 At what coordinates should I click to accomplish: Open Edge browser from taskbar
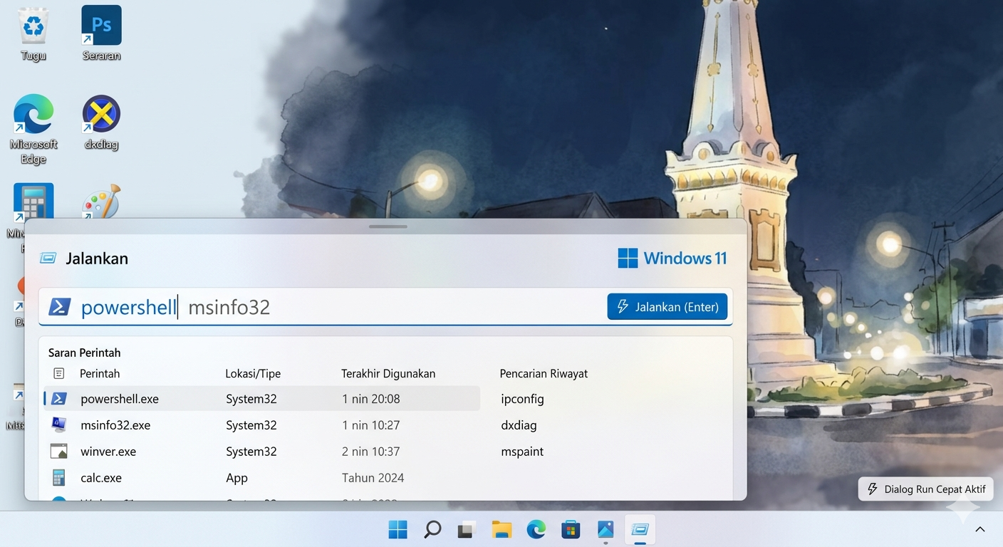pyautogui.click(x=536, y=529)
